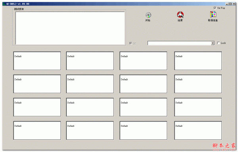
Task: Enable the Lock checkbox
Action: (219, 43)
